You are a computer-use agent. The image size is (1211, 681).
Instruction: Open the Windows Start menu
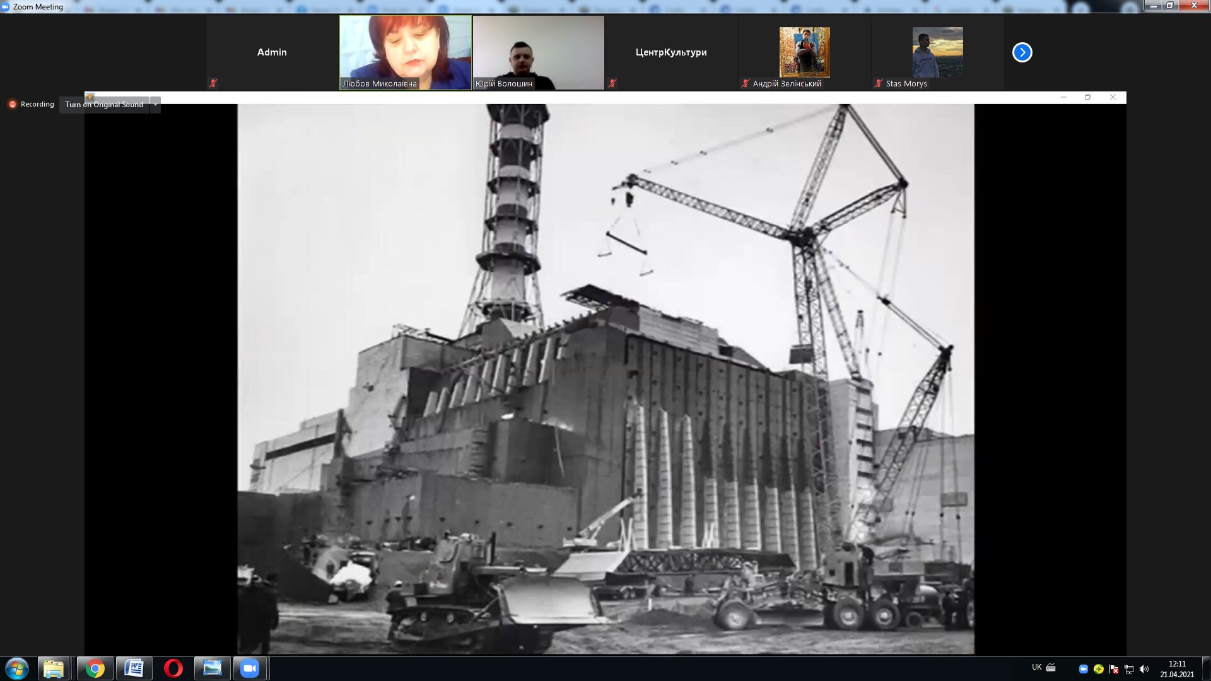pos(17,668)
